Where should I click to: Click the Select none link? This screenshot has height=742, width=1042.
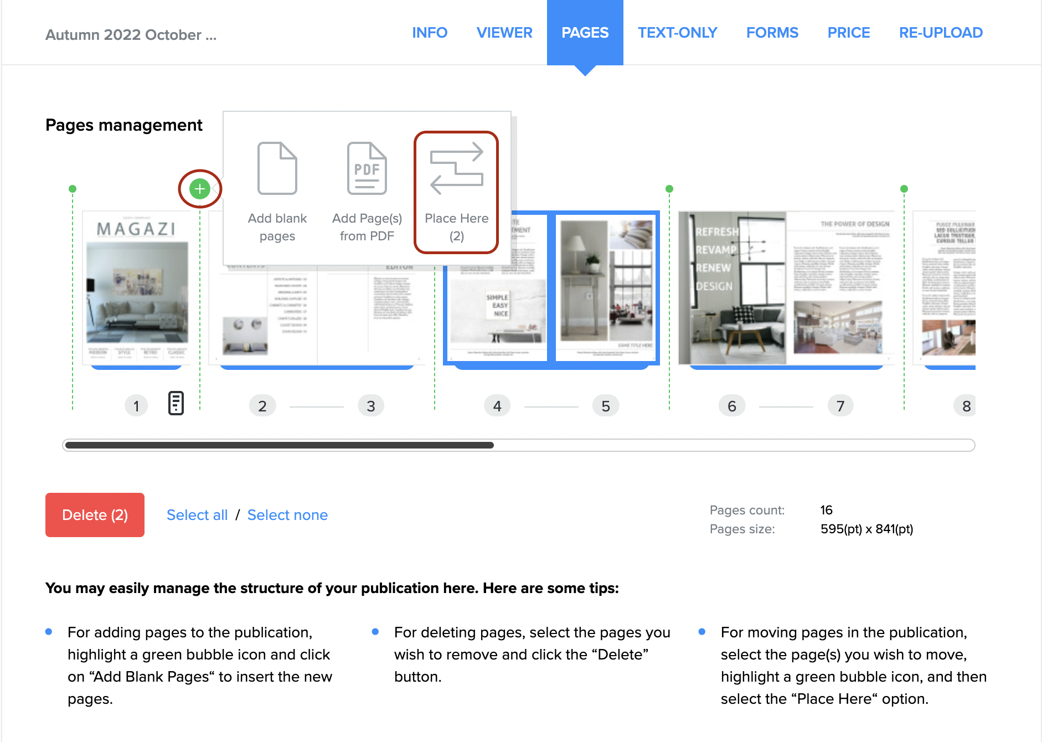click(x=287, y=515)
